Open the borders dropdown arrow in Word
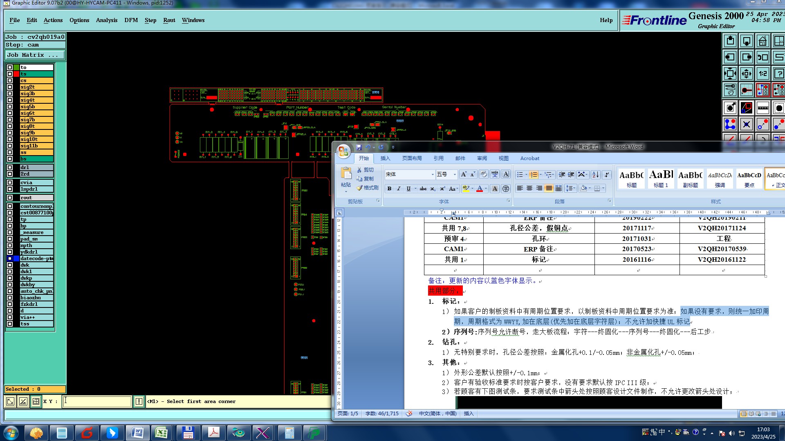Screen dimensions: 785x441 click(x=603, y=188)
